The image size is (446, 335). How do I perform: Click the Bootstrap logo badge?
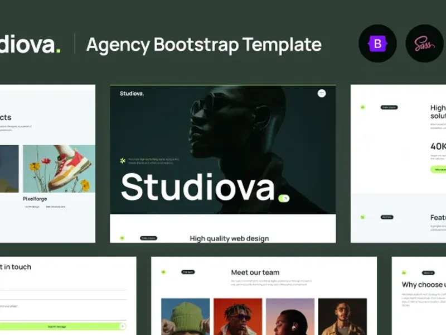coord(378,44)
